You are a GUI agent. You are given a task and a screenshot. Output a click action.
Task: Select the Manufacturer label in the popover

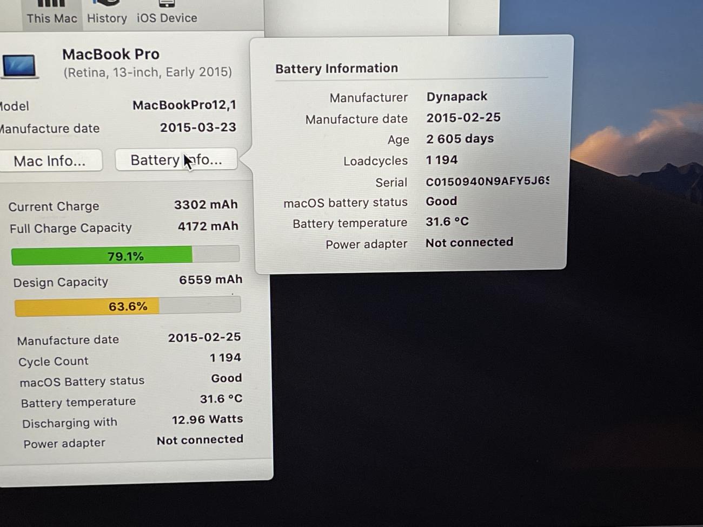[x=369, y=97]
